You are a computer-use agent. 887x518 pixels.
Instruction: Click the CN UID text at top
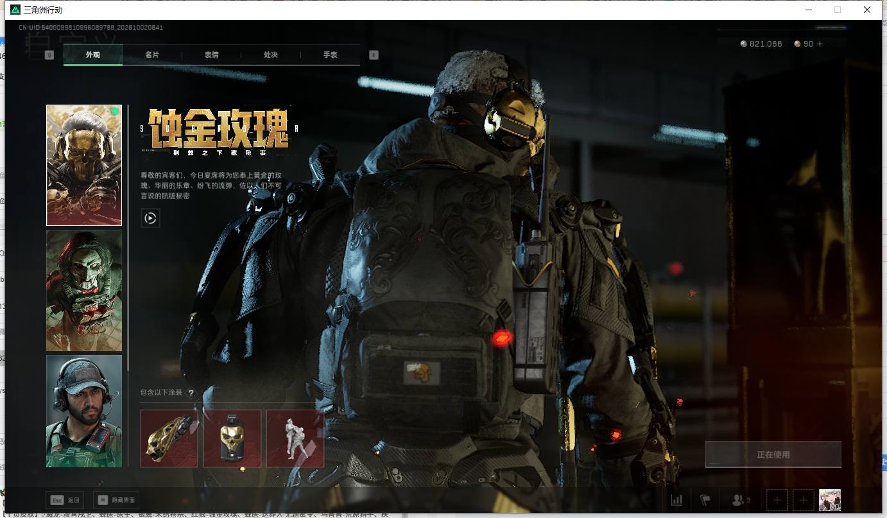click(x=90, y=28)
